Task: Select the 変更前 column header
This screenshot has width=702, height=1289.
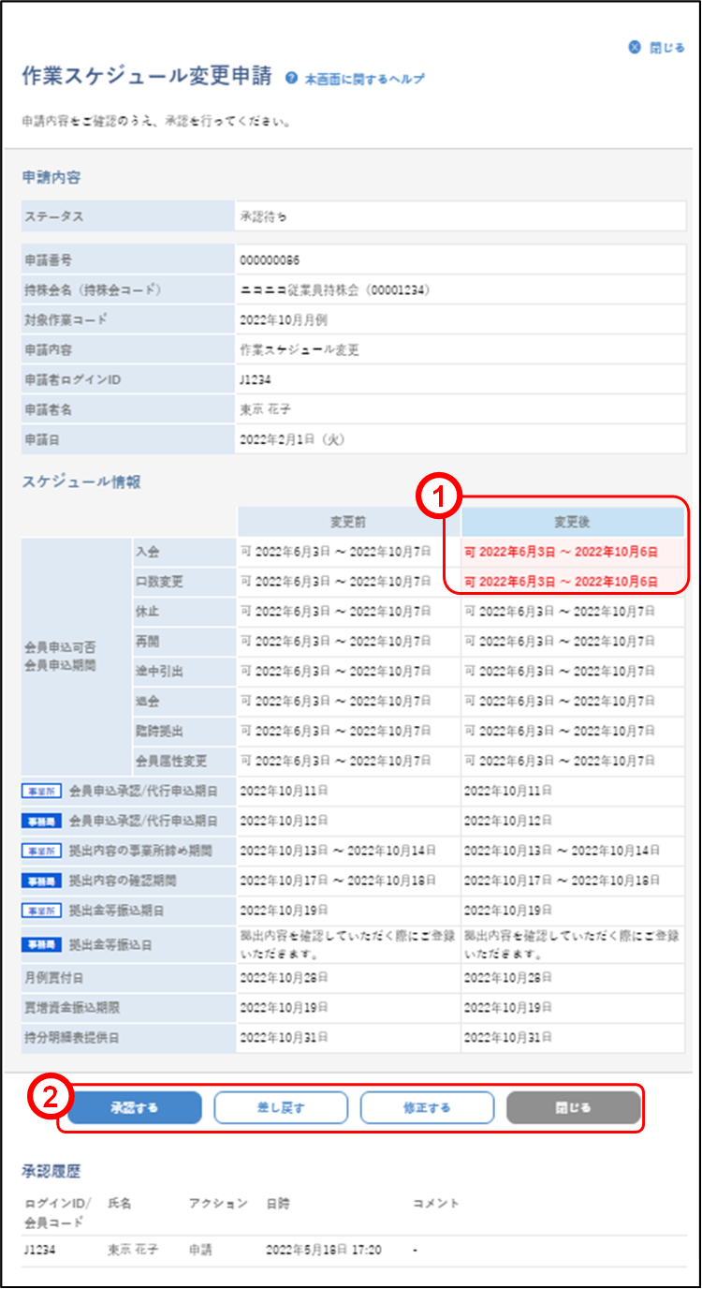Action: 348,522
